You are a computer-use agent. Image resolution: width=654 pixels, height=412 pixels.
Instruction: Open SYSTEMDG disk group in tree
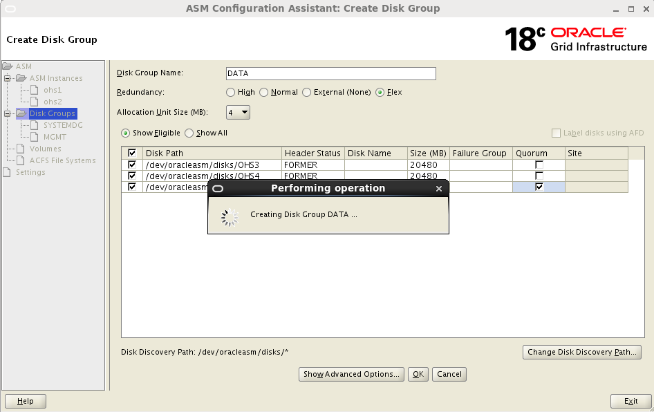point(63,125)
